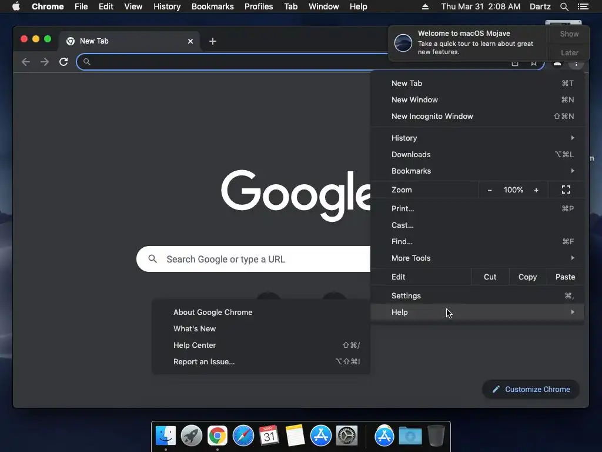Decrease zoom with the minus button
The image size is (602, 452).
[490, 190]
